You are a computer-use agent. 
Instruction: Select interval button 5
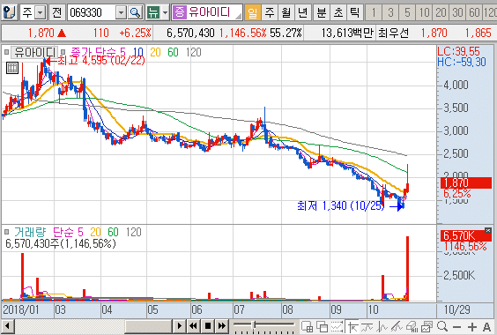tap(407, 12)
